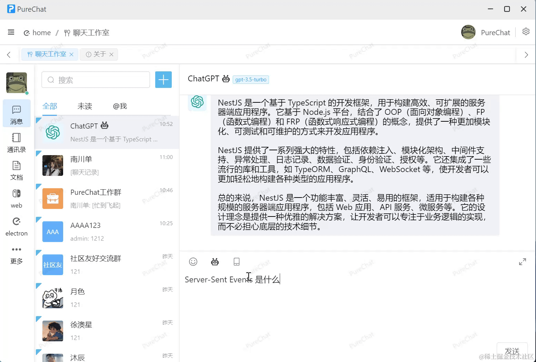Open 徐澳星 conversation
The image size is (536, 362).
click(107, 331)
